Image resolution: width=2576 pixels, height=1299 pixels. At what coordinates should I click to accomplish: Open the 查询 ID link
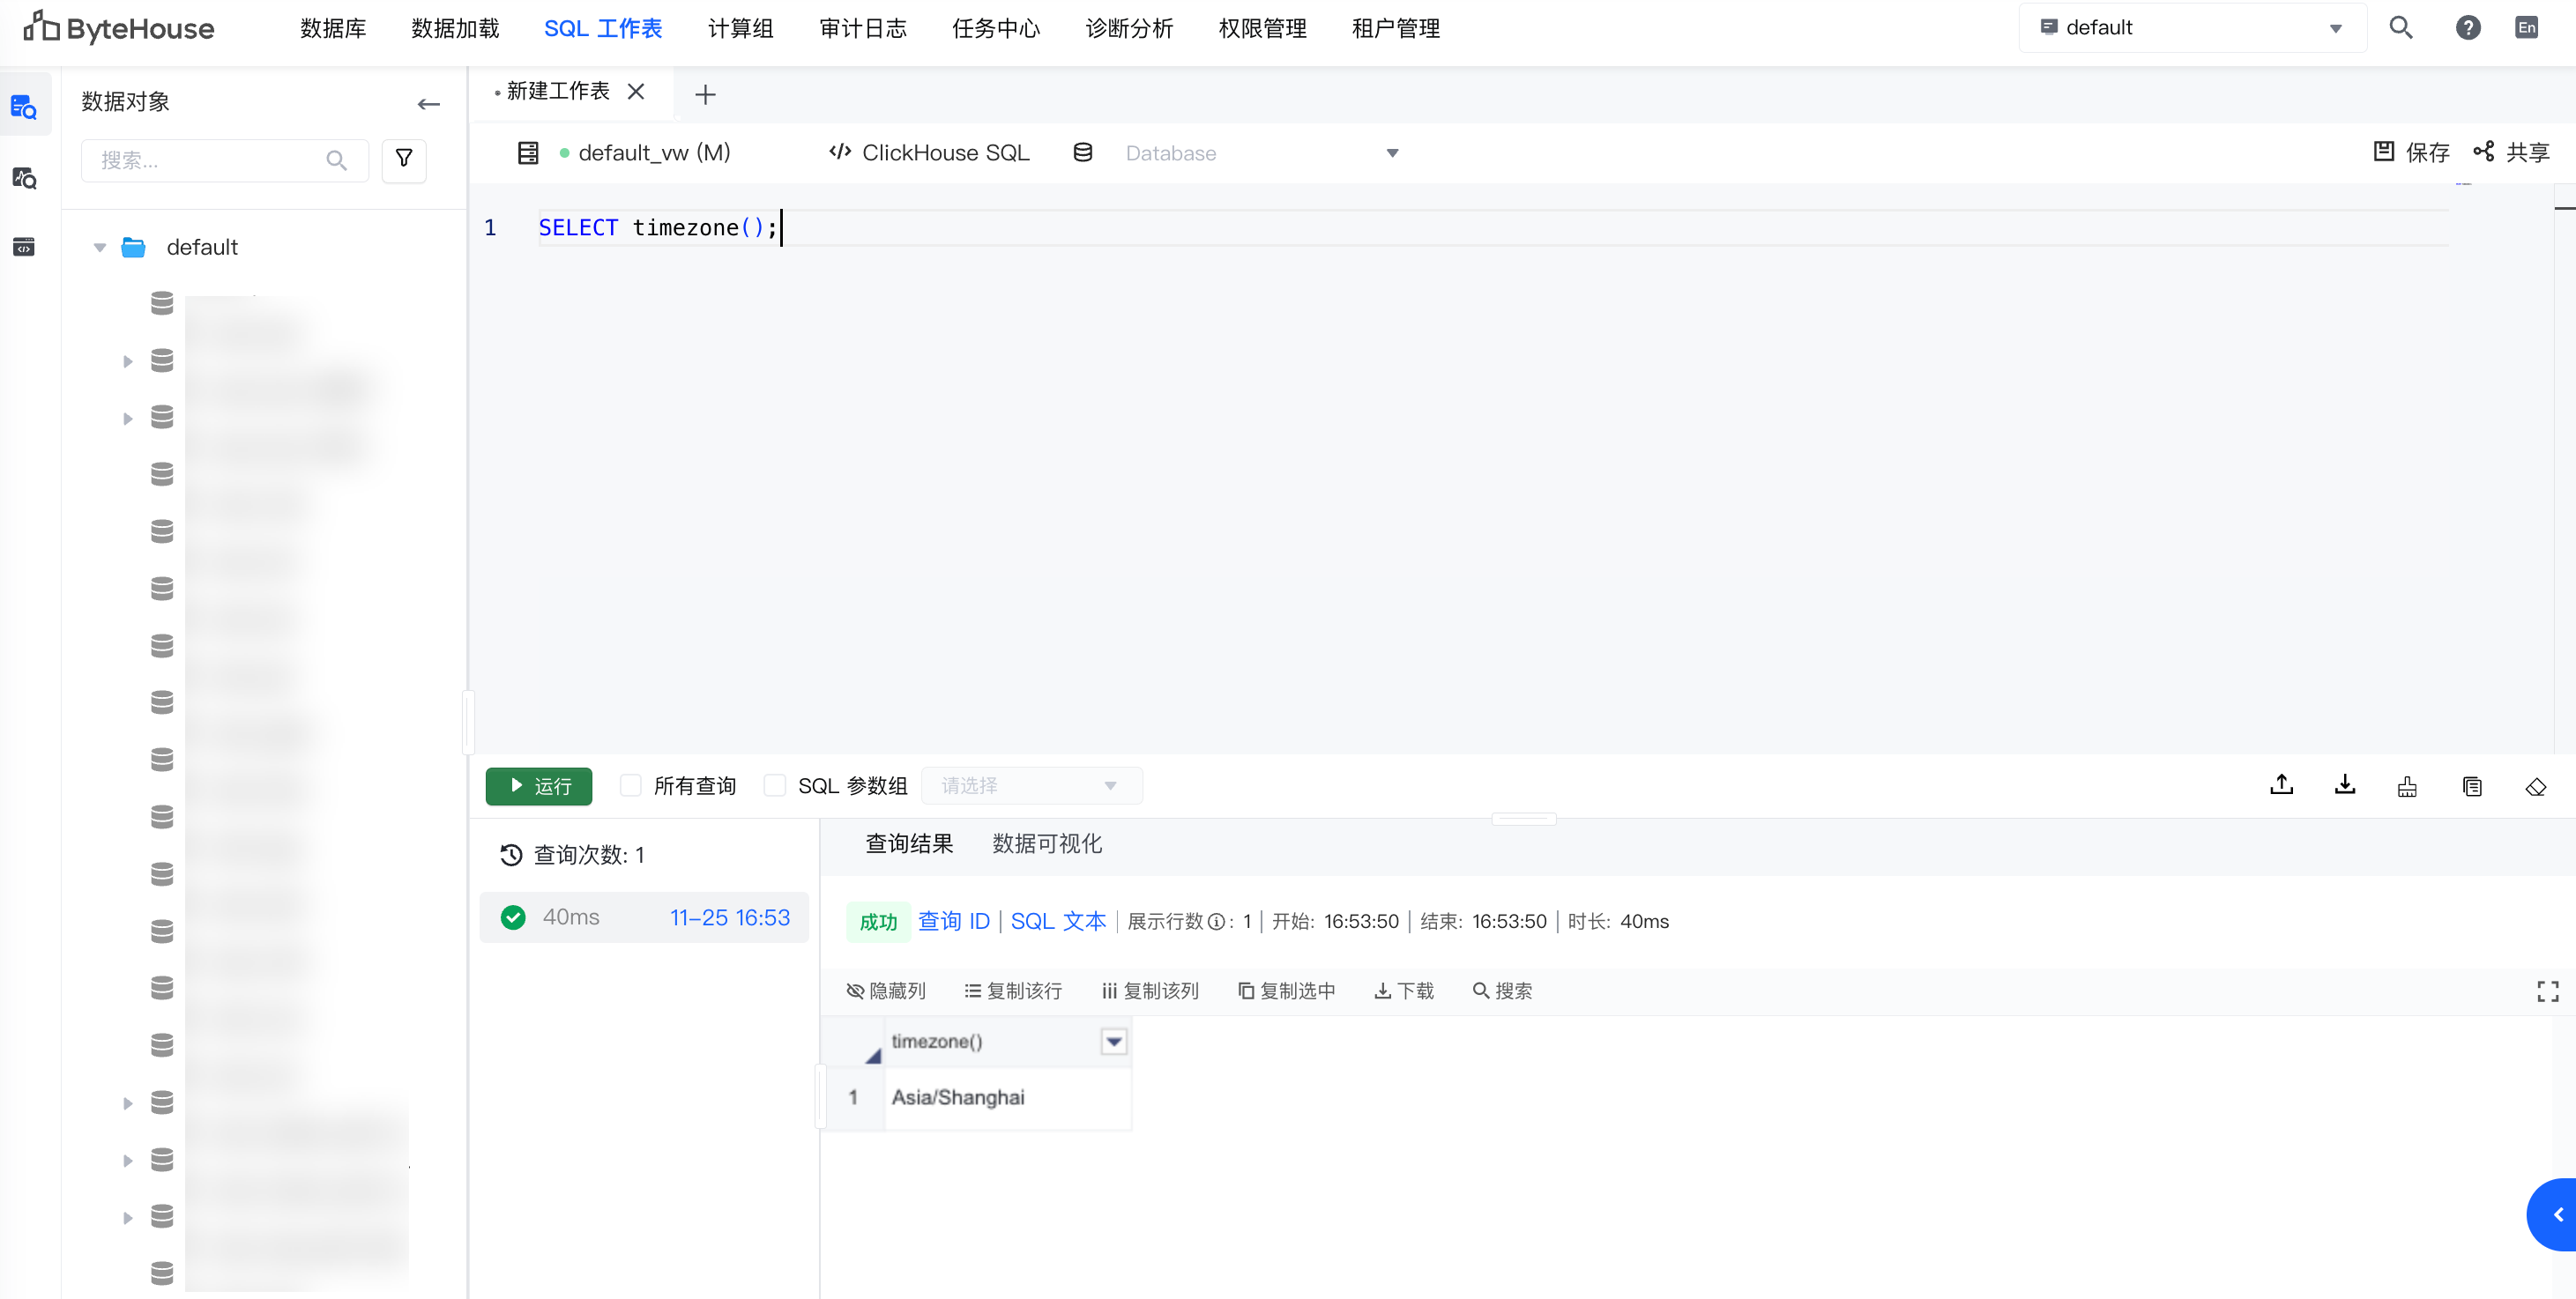click(954, 921)
